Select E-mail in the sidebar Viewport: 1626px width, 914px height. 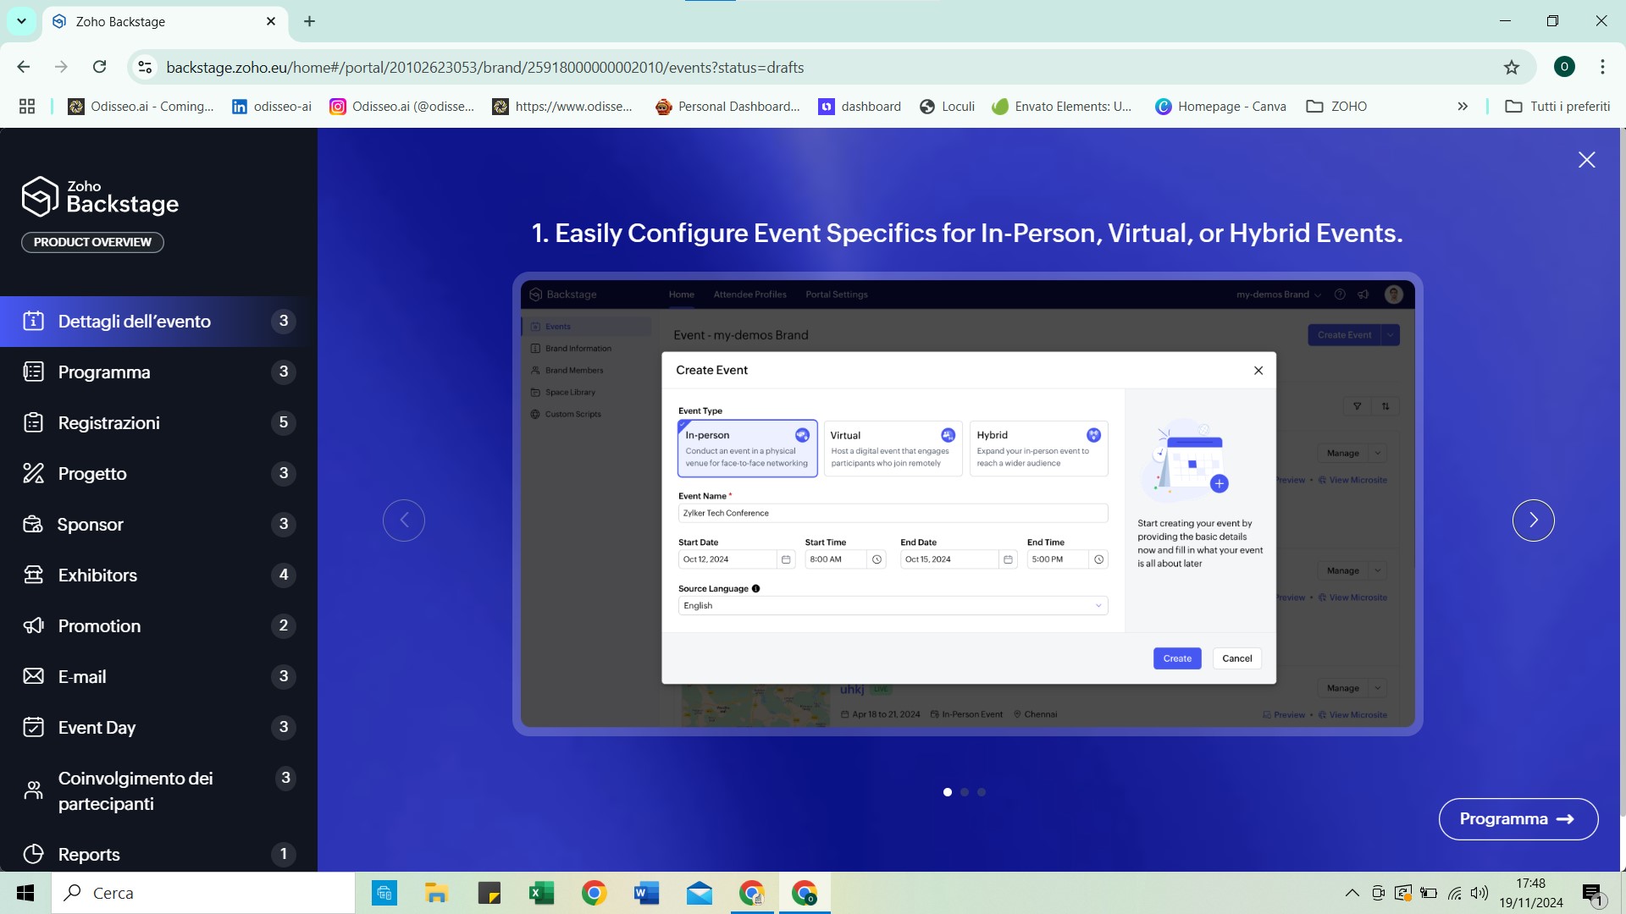click(158, 677)
